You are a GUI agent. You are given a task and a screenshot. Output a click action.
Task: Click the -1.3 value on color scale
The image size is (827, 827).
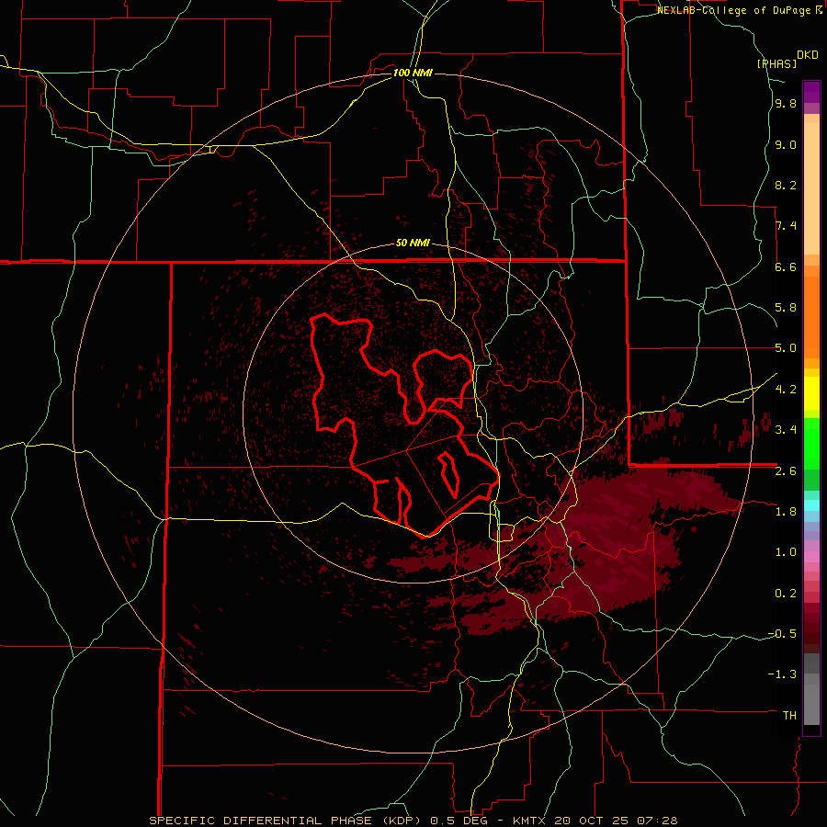point(782,674)
